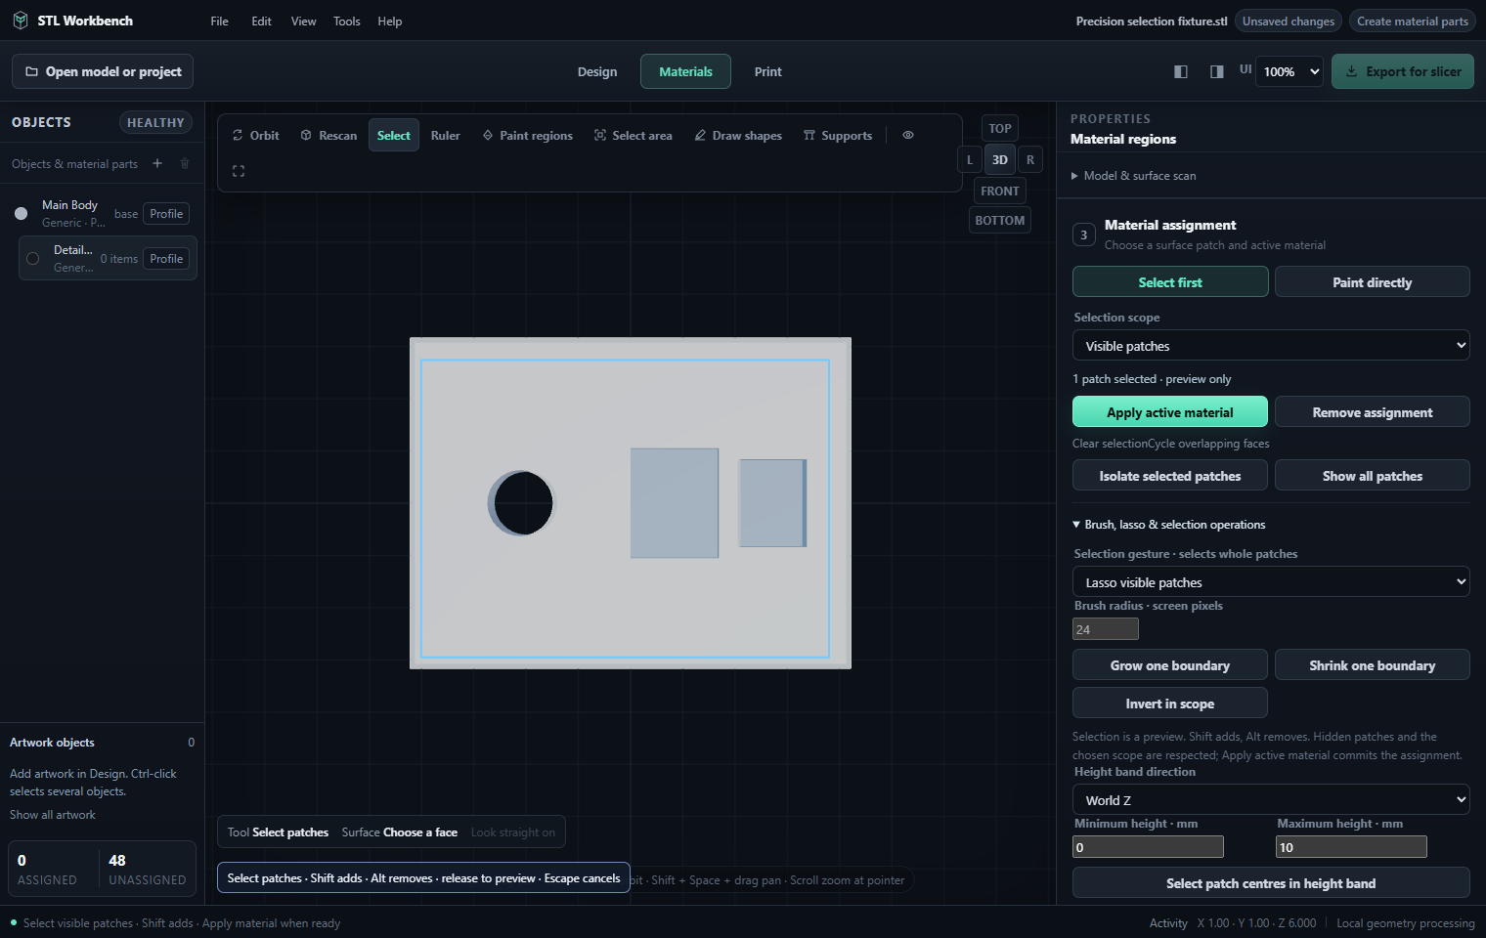Open Lasso visible patches dropdown
Viewport: 1486px width, 938px height.
1271,582
